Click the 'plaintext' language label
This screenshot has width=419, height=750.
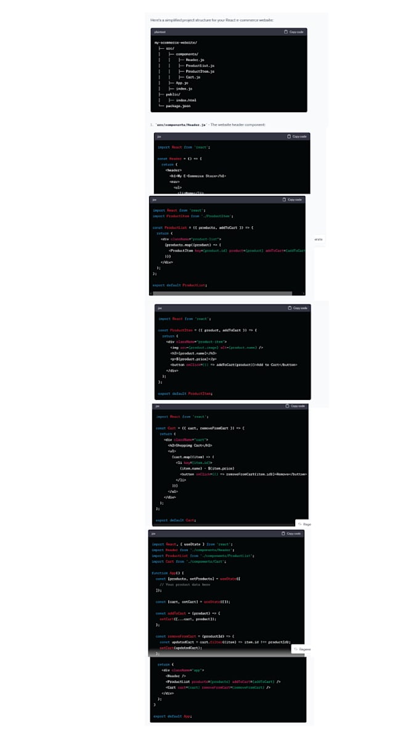(x=160, y=31)
